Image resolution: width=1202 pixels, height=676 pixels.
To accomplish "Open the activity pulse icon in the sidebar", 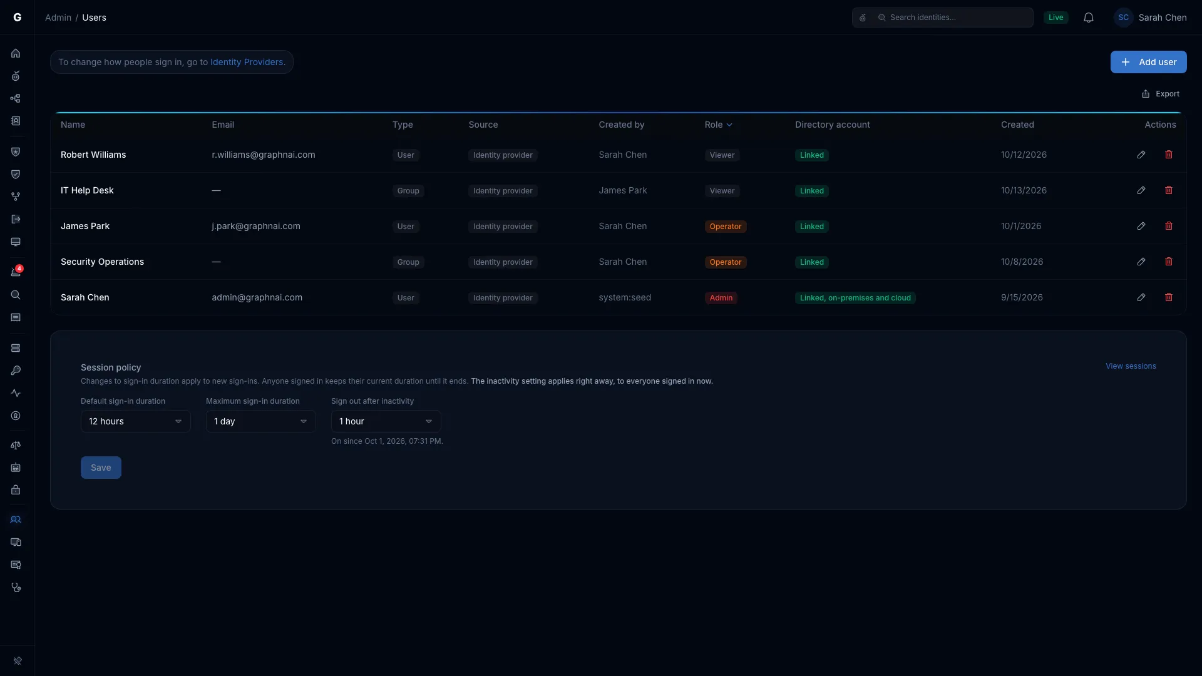I will pos(16,393).
